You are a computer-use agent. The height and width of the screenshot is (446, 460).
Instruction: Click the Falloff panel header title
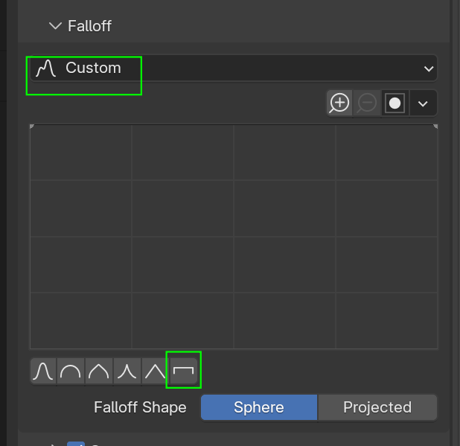tap(89, 26)
